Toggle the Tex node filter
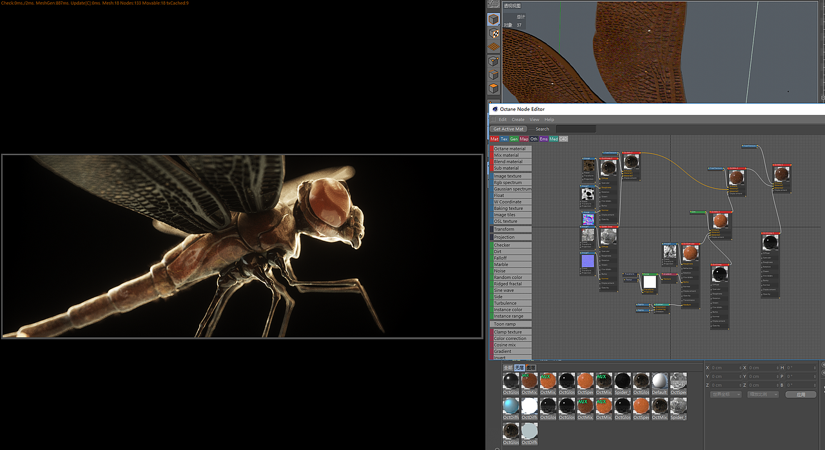This screenshot has height=450, width=825. coord(504,139)
